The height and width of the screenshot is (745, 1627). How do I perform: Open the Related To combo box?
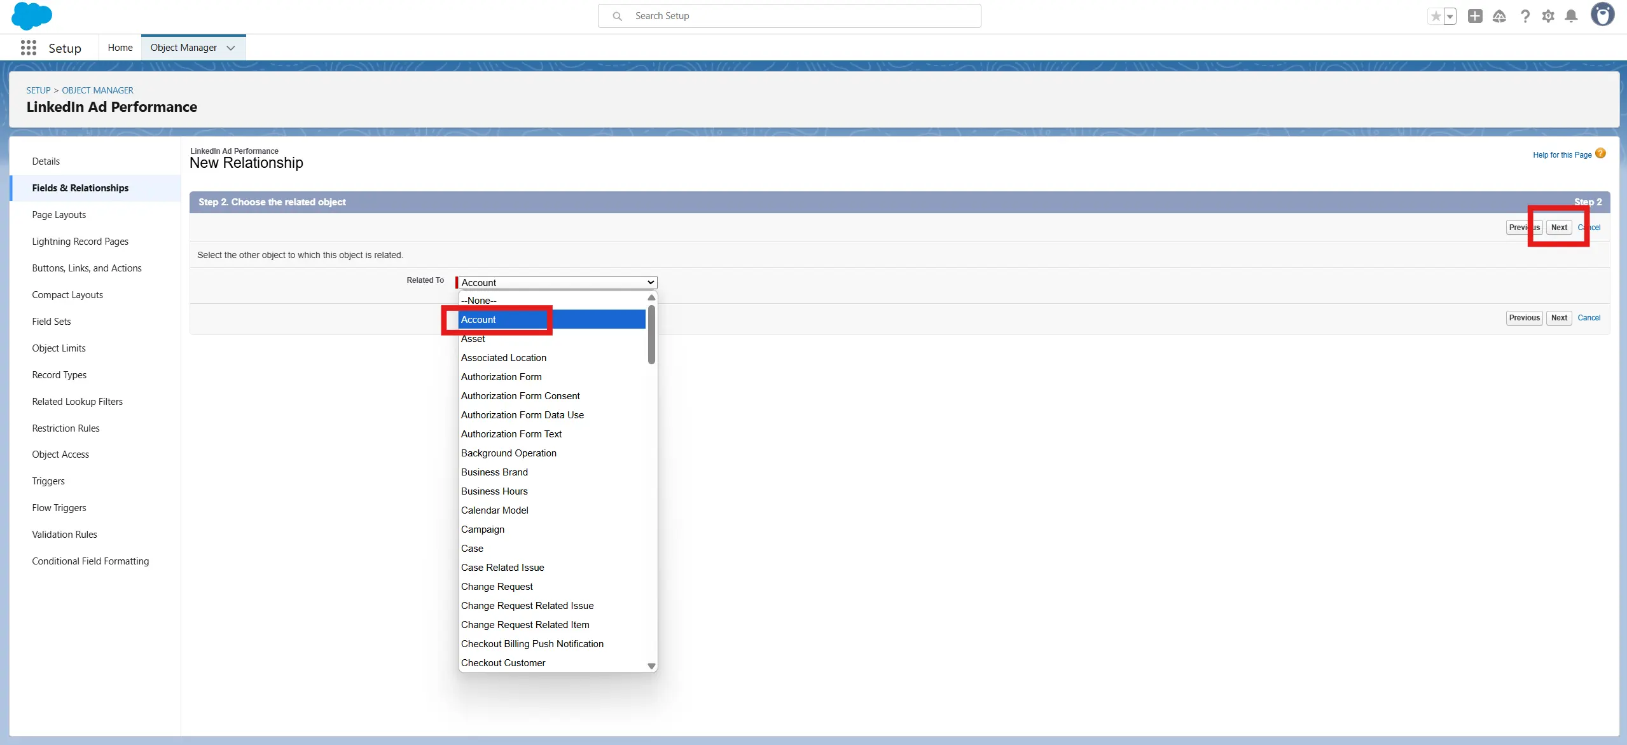557,283
